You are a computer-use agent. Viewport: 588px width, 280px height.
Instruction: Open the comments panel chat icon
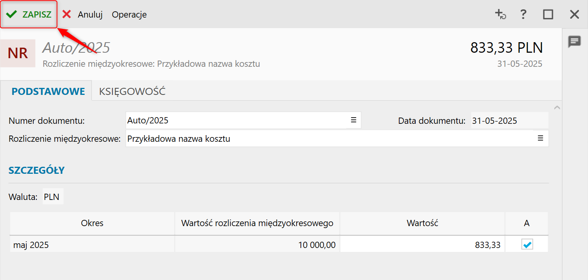click(574, 41)
